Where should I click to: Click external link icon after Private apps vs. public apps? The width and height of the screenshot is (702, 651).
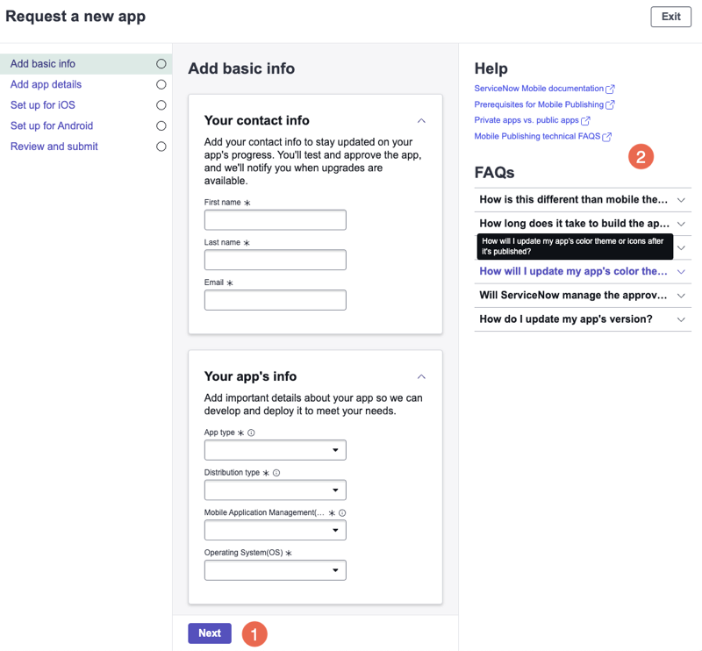pyautogui.click(x=585, y=120)
